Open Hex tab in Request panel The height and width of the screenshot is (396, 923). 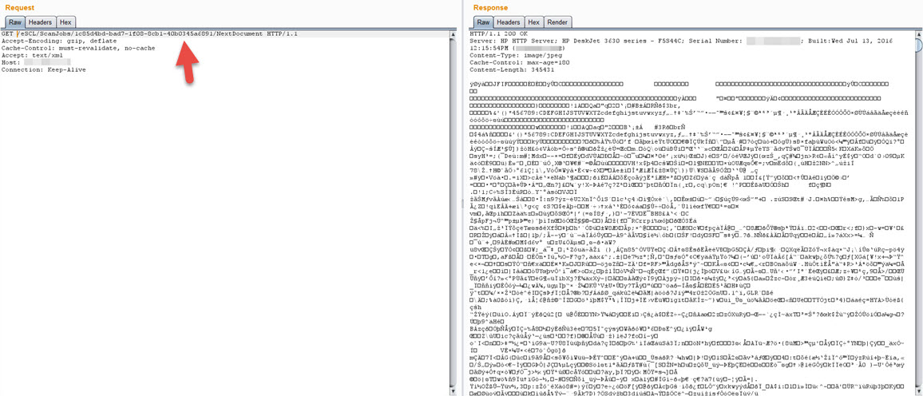(65, 22)
